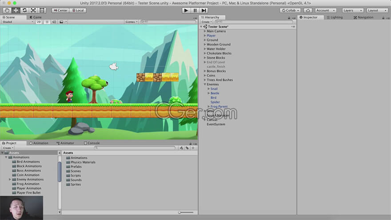Open the Layout dropdown

point(377,11)
